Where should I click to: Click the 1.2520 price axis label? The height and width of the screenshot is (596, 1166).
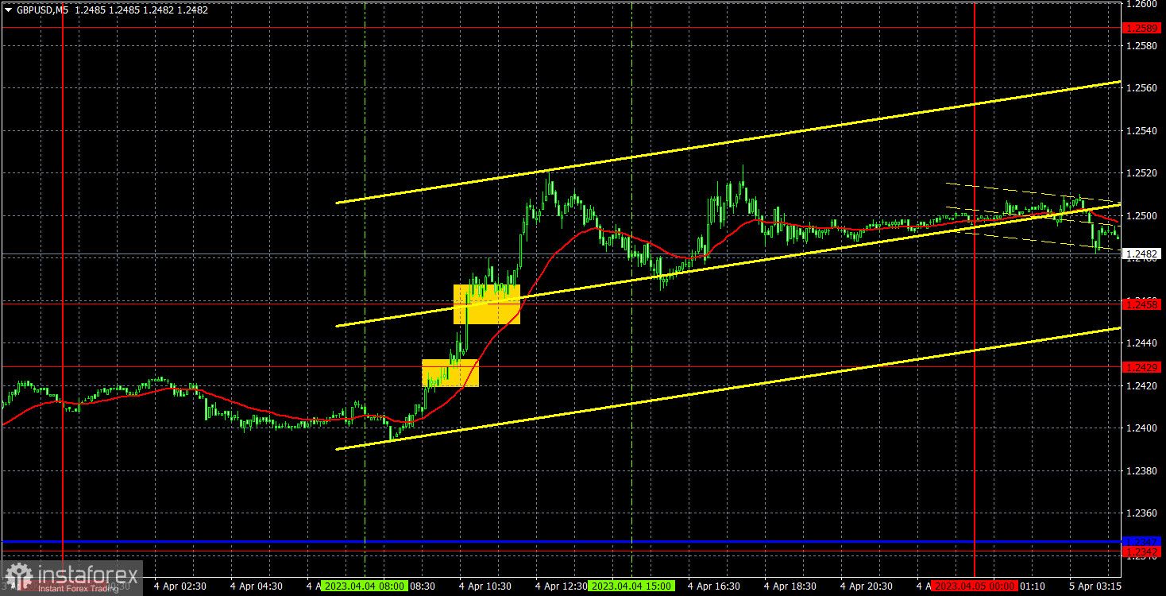pyautogui.click(x=1141, y=173)
